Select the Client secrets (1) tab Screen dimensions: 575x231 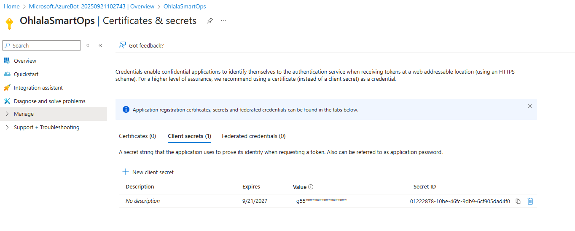[189, 136]
